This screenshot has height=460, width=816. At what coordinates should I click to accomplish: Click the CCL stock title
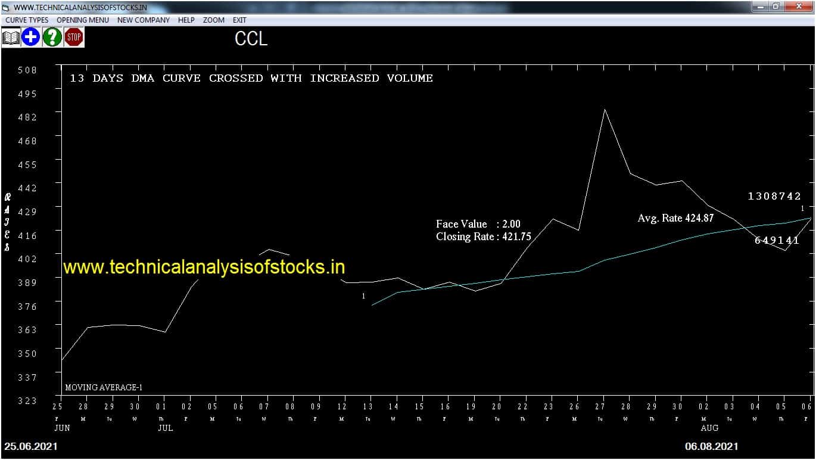(251, 39)
